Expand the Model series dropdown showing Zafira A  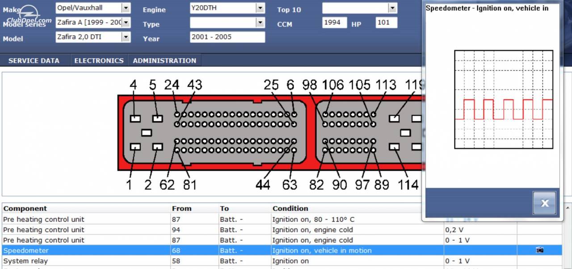tap(126, 22)
